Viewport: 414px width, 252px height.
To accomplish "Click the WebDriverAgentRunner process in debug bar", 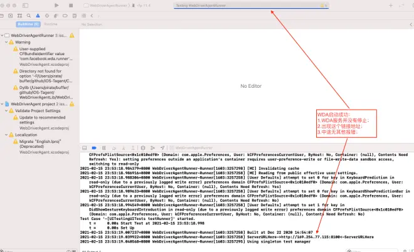I will (x=191, y=148).
